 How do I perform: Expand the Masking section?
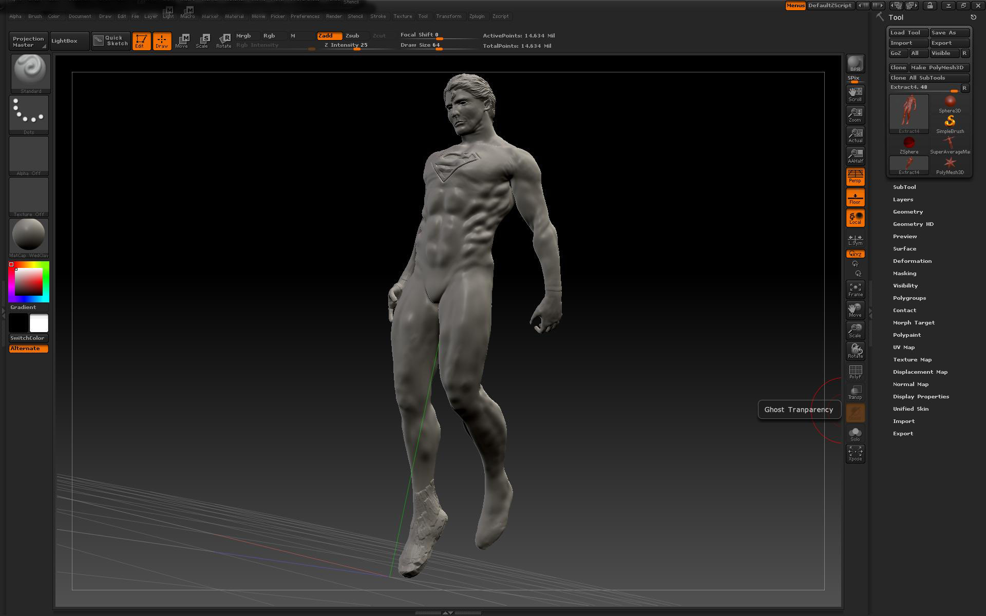pos(904,273)
